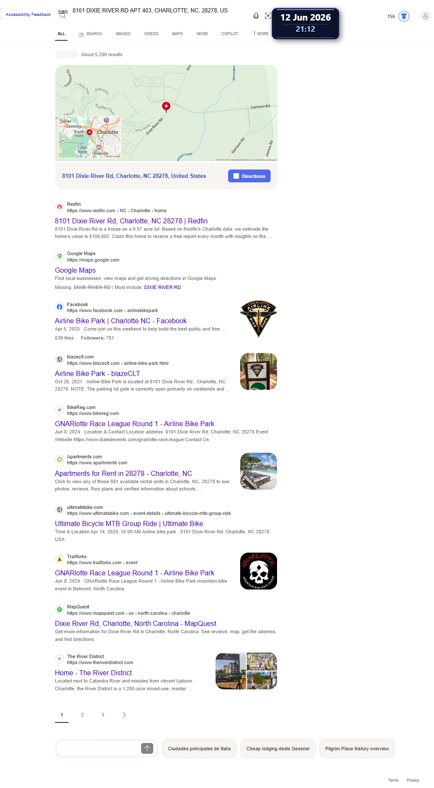Click Cheap lodging deals Gessner suggestion
This screenshot has width=434, height=788.
pyautogui.click(x=278, y=749)
